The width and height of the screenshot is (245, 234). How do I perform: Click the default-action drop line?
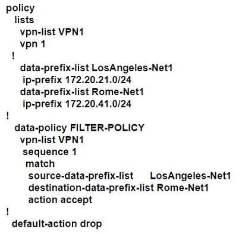coord(57,224)
